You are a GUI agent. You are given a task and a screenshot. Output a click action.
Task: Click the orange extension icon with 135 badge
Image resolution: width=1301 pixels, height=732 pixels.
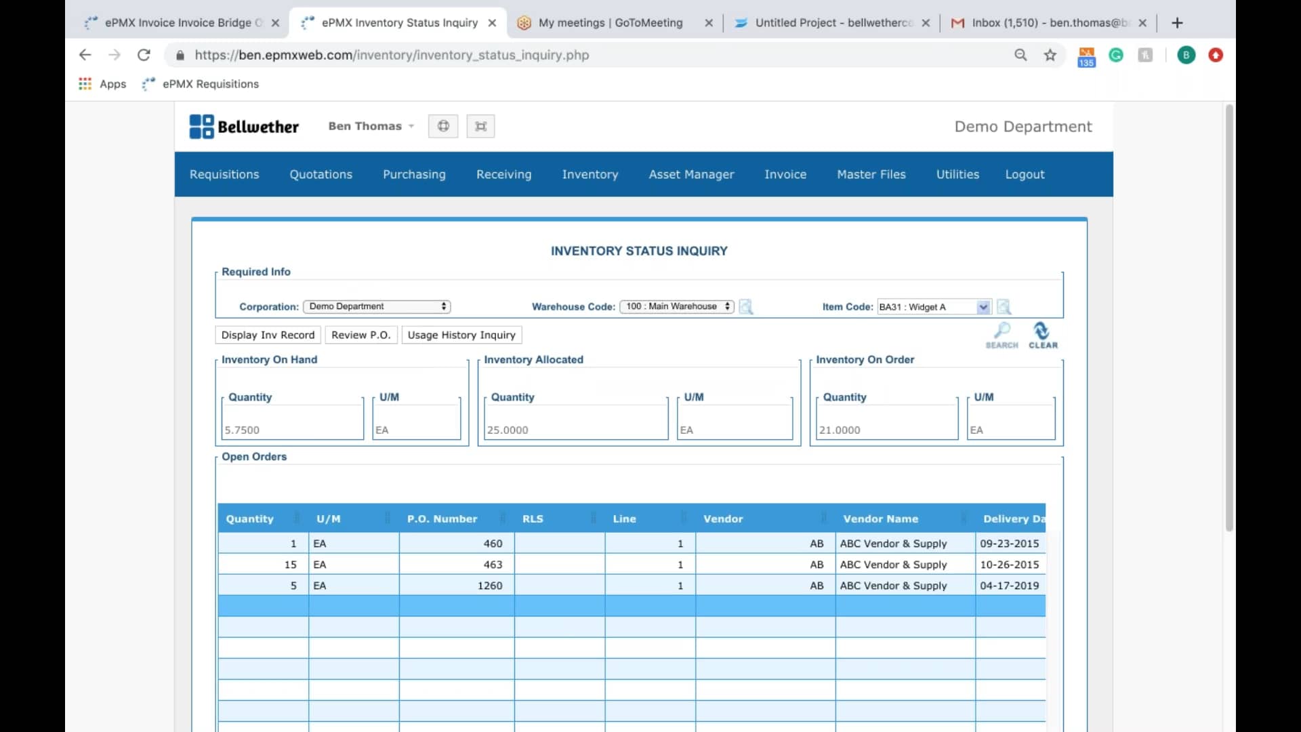pos(1086,56)
